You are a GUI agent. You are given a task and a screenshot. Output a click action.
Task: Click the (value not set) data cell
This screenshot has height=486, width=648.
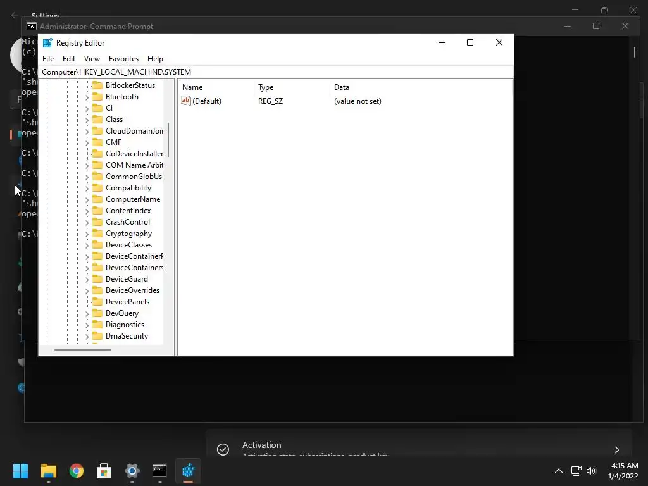pos(358,101)
